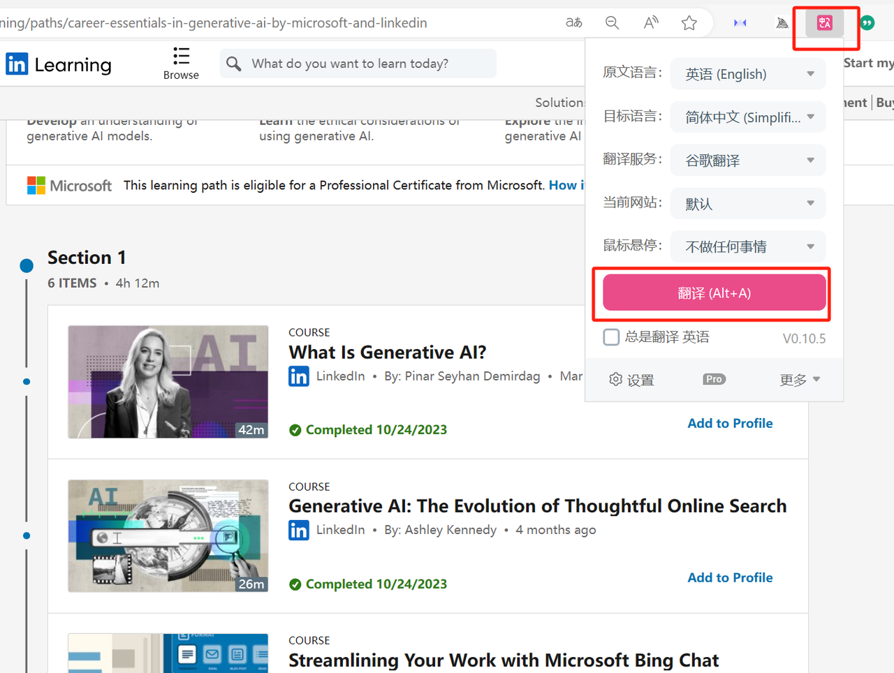Click the zoom magnifier icon in address bar
The width and height of the screenshot is (894, 673).
pos(613,23)
